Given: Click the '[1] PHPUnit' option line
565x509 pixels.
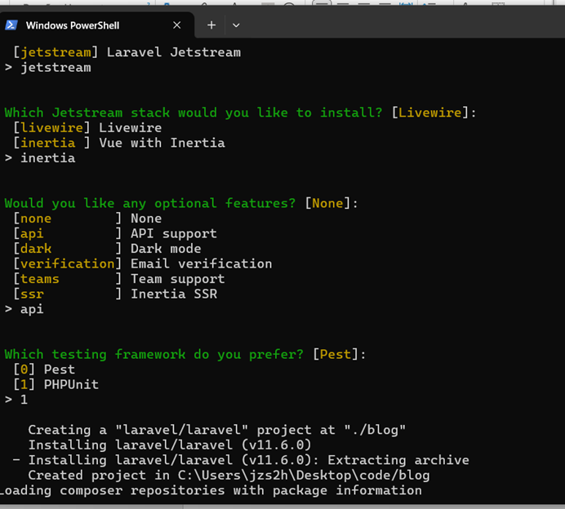Looking at the screenshot, I should 56,385.
